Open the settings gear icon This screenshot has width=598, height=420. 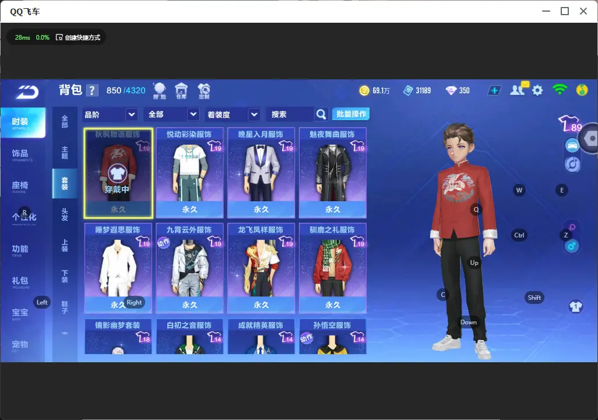click(x=537, y=90)
